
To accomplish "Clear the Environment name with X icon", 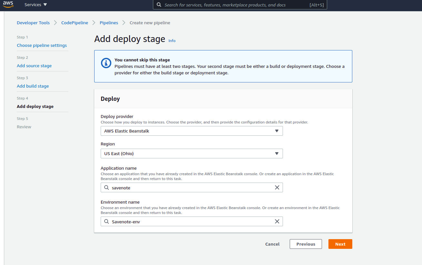I will [x=277, y=221].
